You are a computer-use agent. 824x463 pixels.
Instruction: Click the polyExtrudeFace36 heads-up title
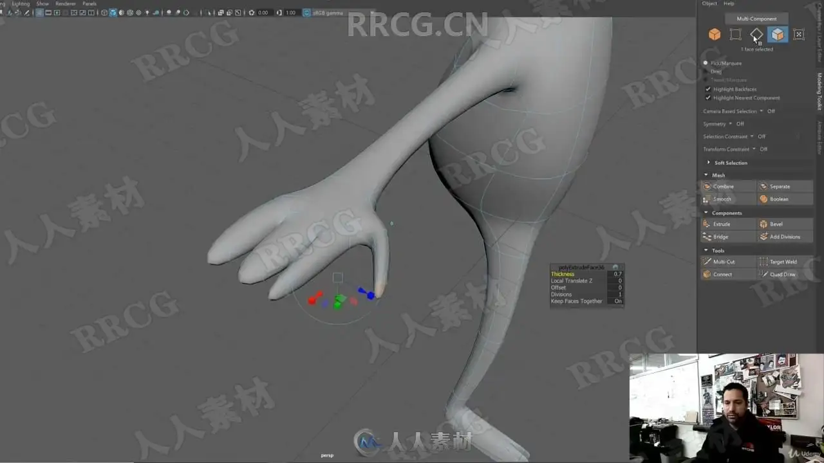pos(581,267)
